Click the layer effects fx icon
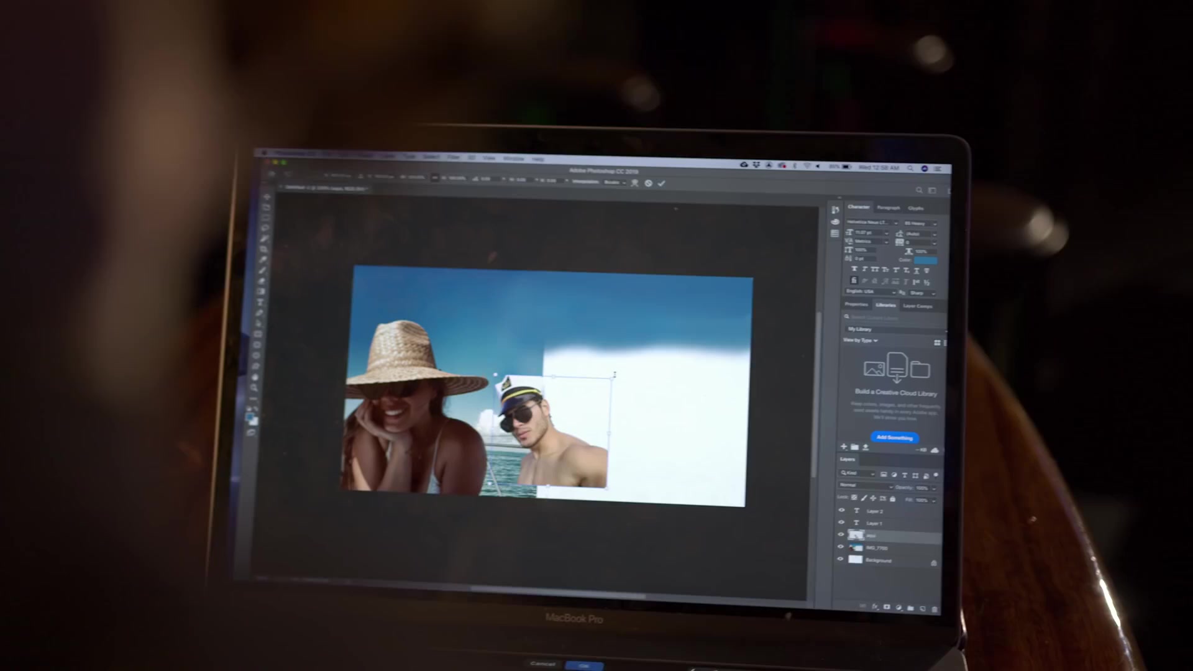 pyautogui.click(x=875, y=606)
